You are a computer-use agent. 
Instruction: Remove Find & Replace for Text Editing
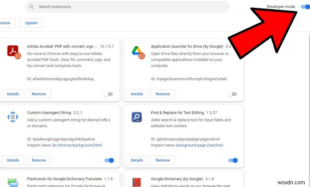coord(163,160)
